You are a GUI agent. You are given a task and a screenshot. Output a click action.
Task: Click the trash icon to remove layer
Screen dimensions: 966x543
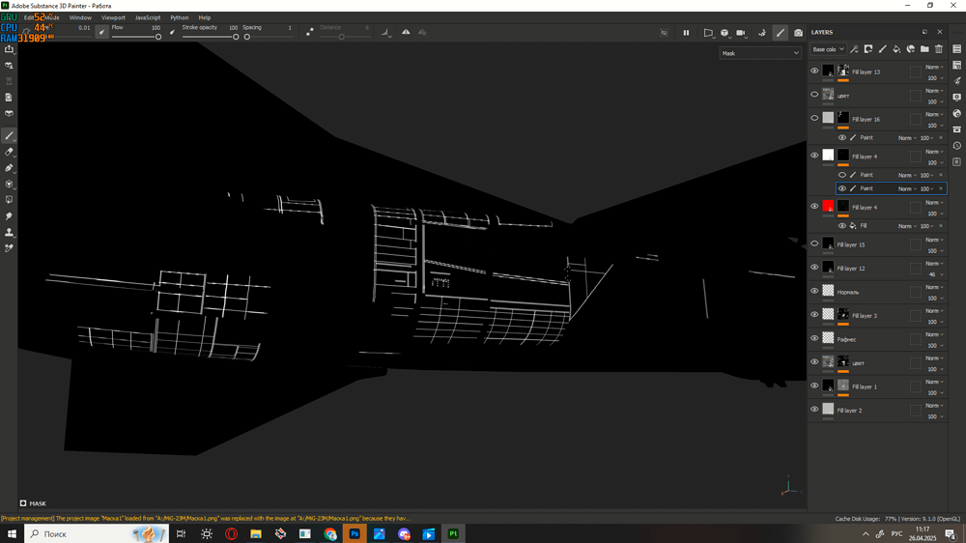pyautogui.click(x=938, y=49)
